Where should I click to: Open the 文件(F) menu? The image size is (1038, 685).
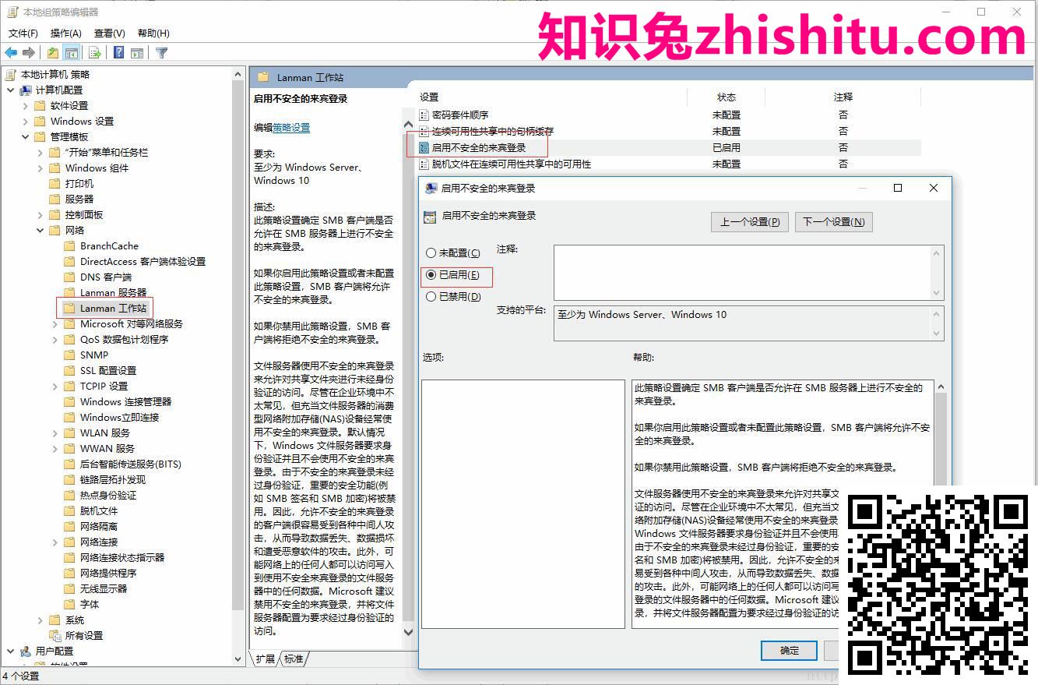click(x=23, y=33)
